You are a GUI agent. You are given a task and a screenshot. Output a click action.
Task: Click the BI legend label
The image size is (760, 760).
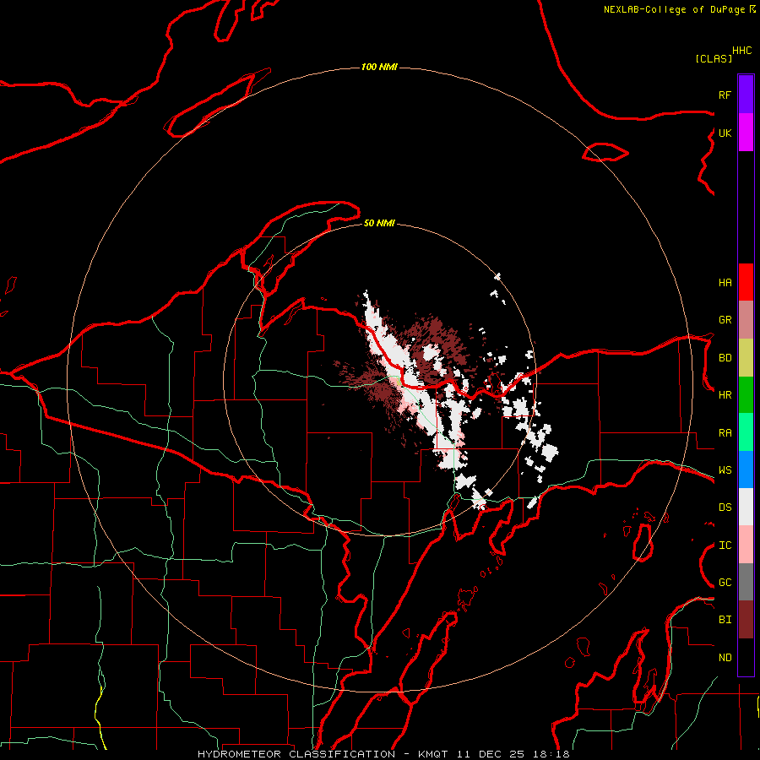pos(725,620)
